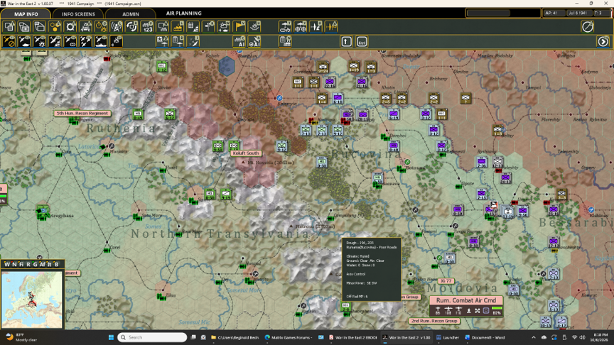
Task: Click the taskbar Search box
Action: click(152, 337)
